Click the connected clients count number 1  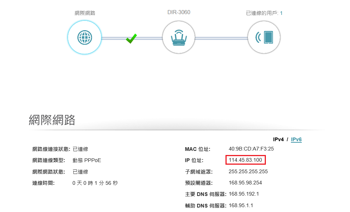[x=281, y=13]
